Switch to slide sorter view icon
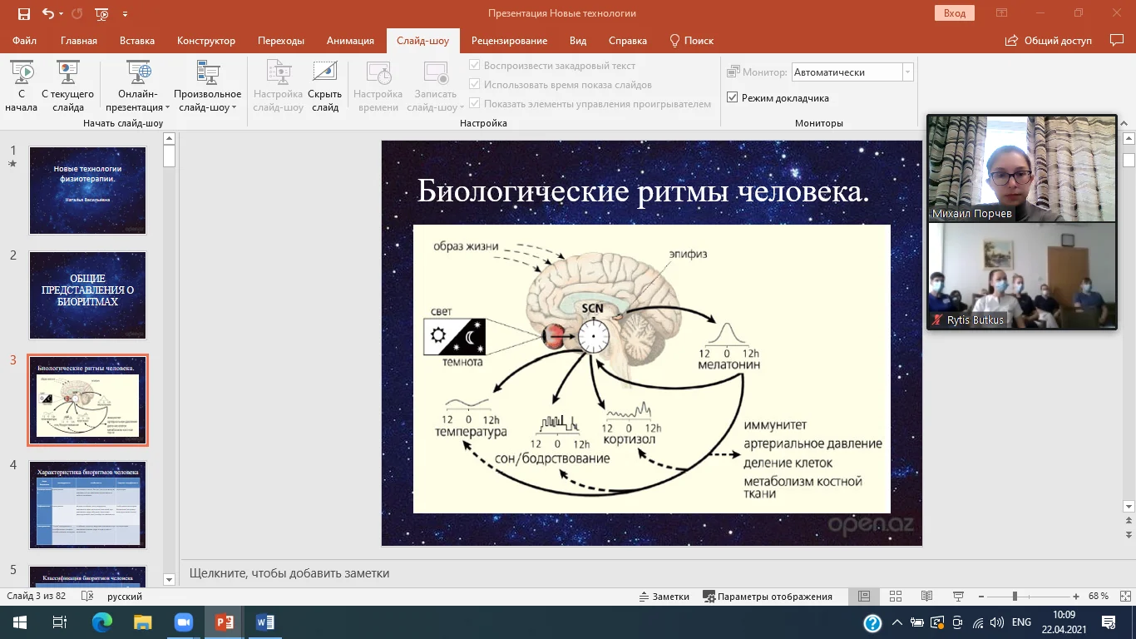Screen dimensions: 1136x639 (x=896, y=597)
